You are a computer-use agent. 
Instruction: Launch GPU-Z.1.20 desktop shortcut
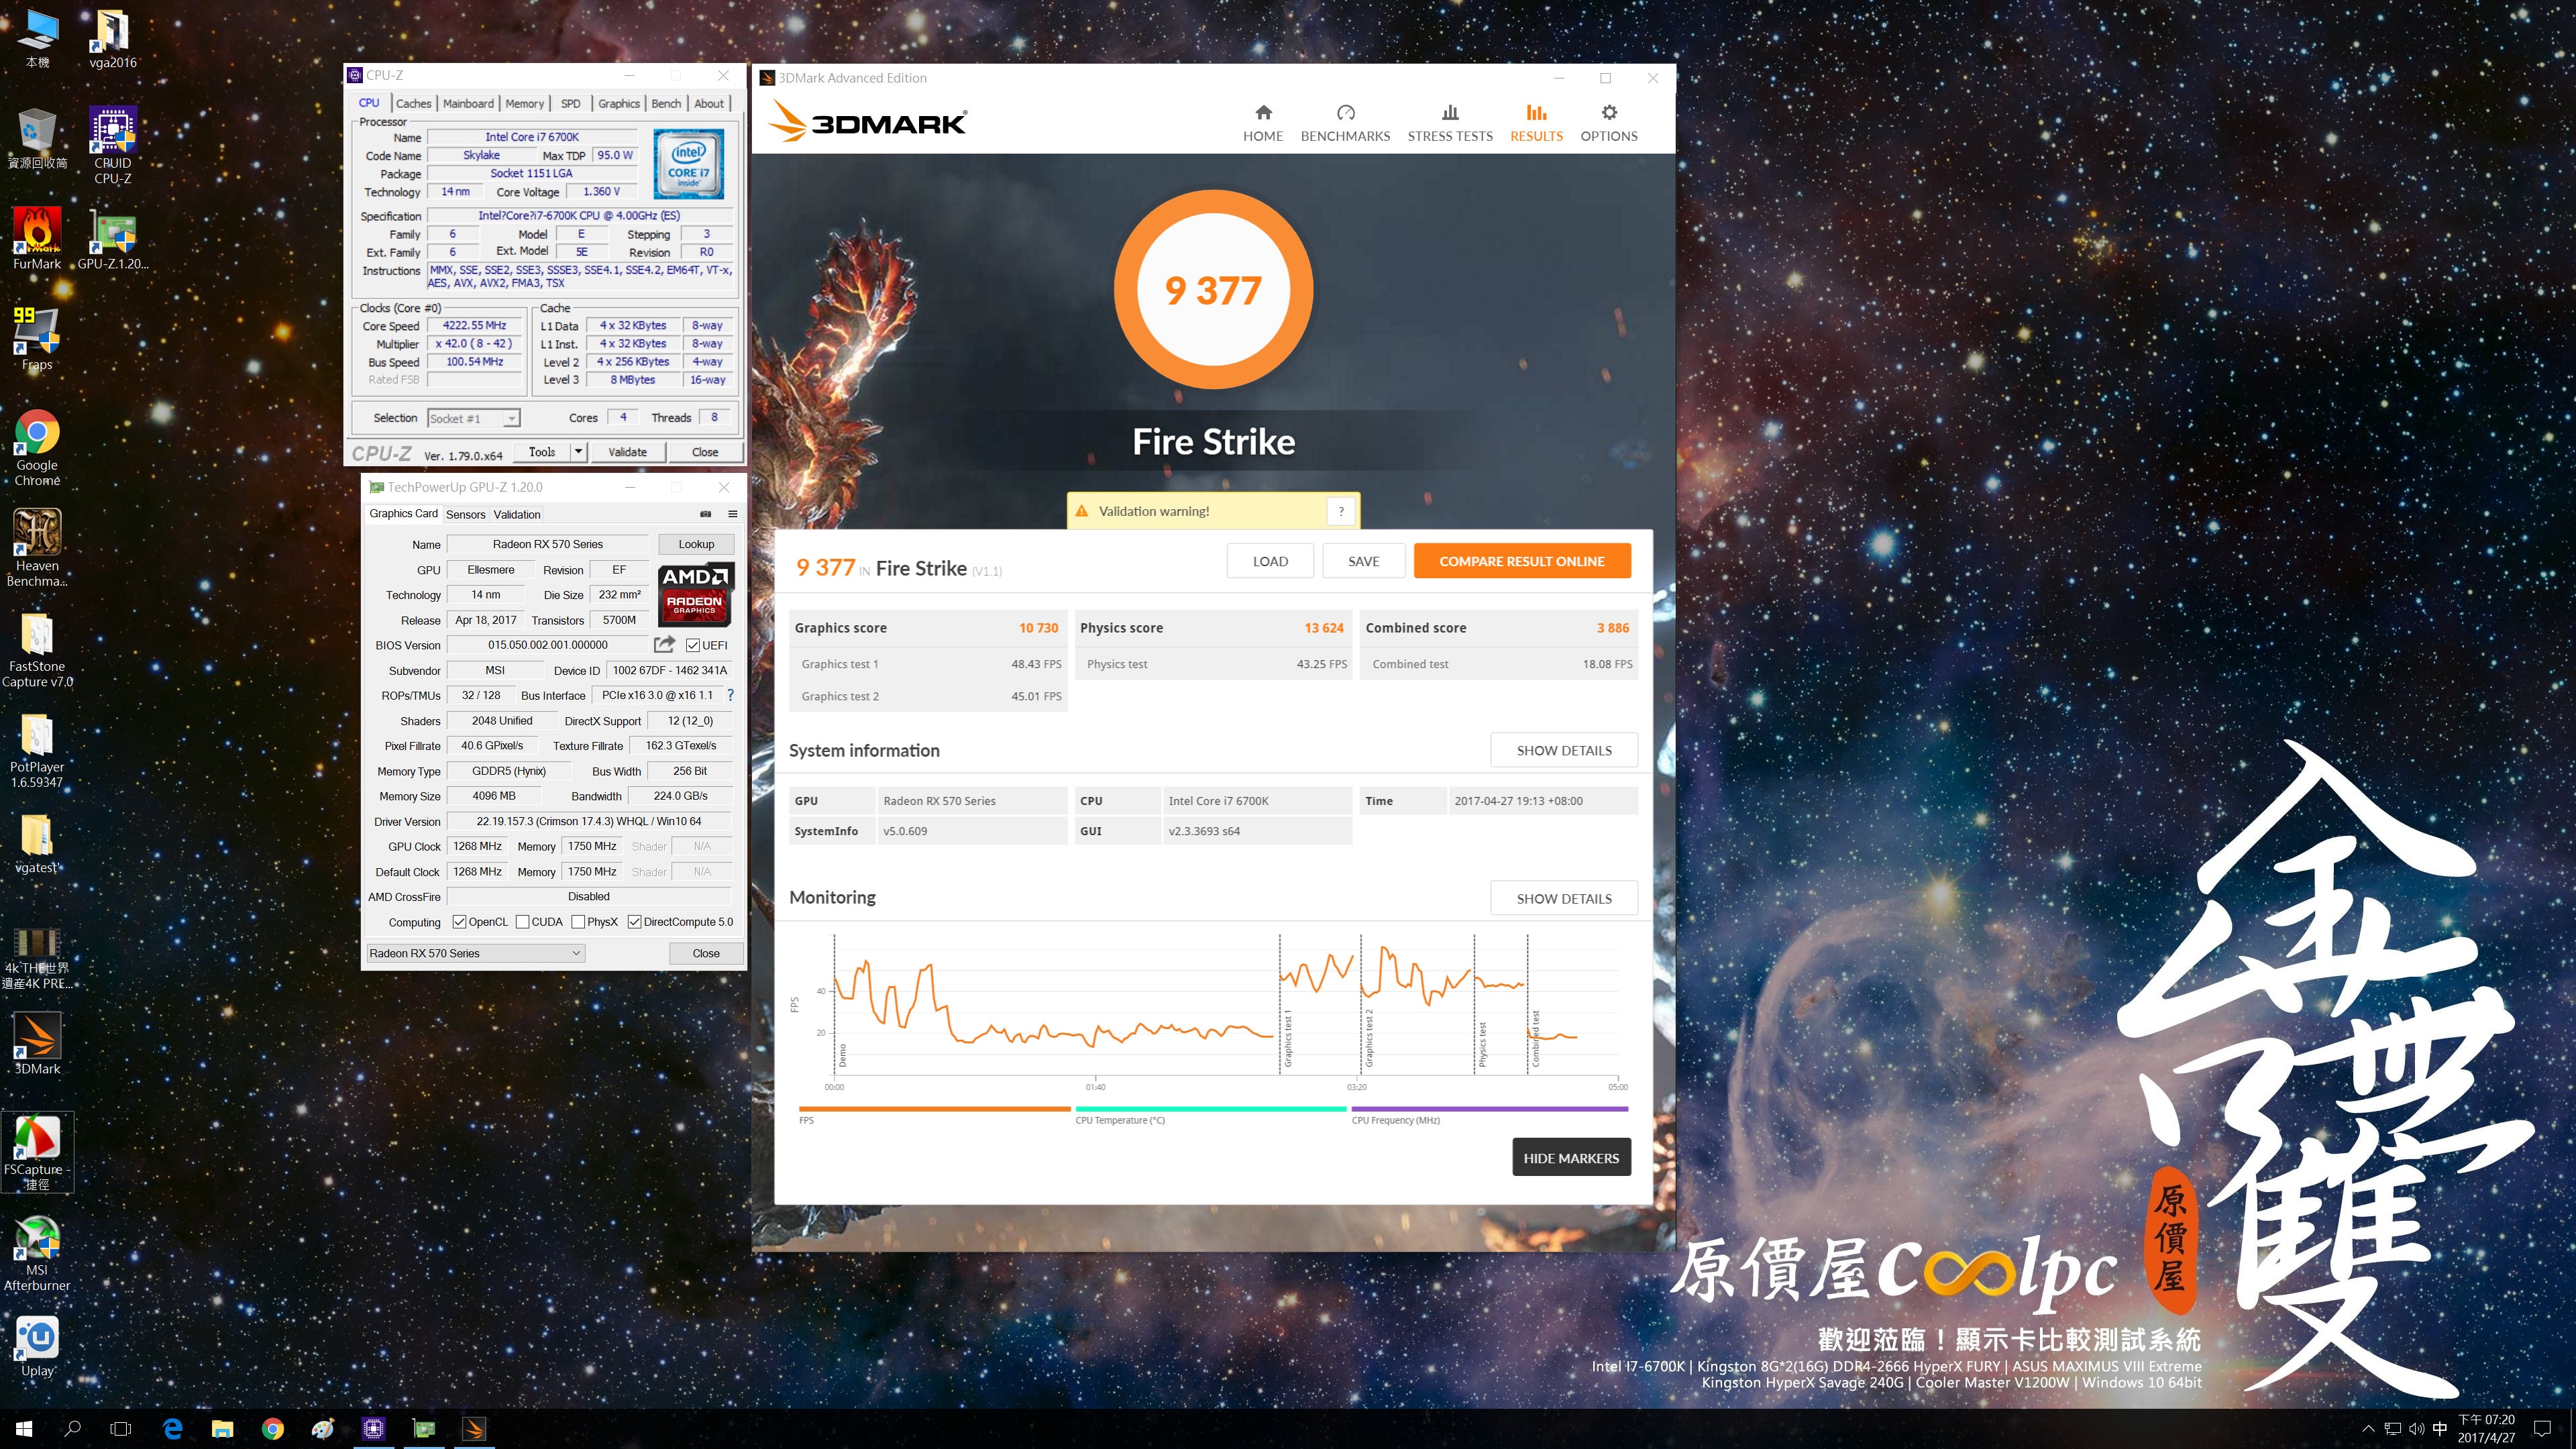coord(112,238)
